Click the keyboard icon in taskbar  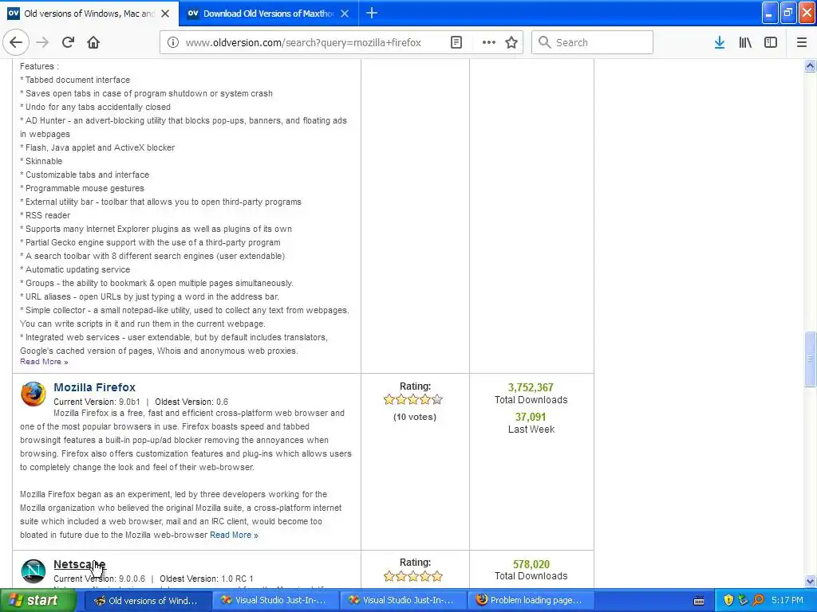pos(699,601)
